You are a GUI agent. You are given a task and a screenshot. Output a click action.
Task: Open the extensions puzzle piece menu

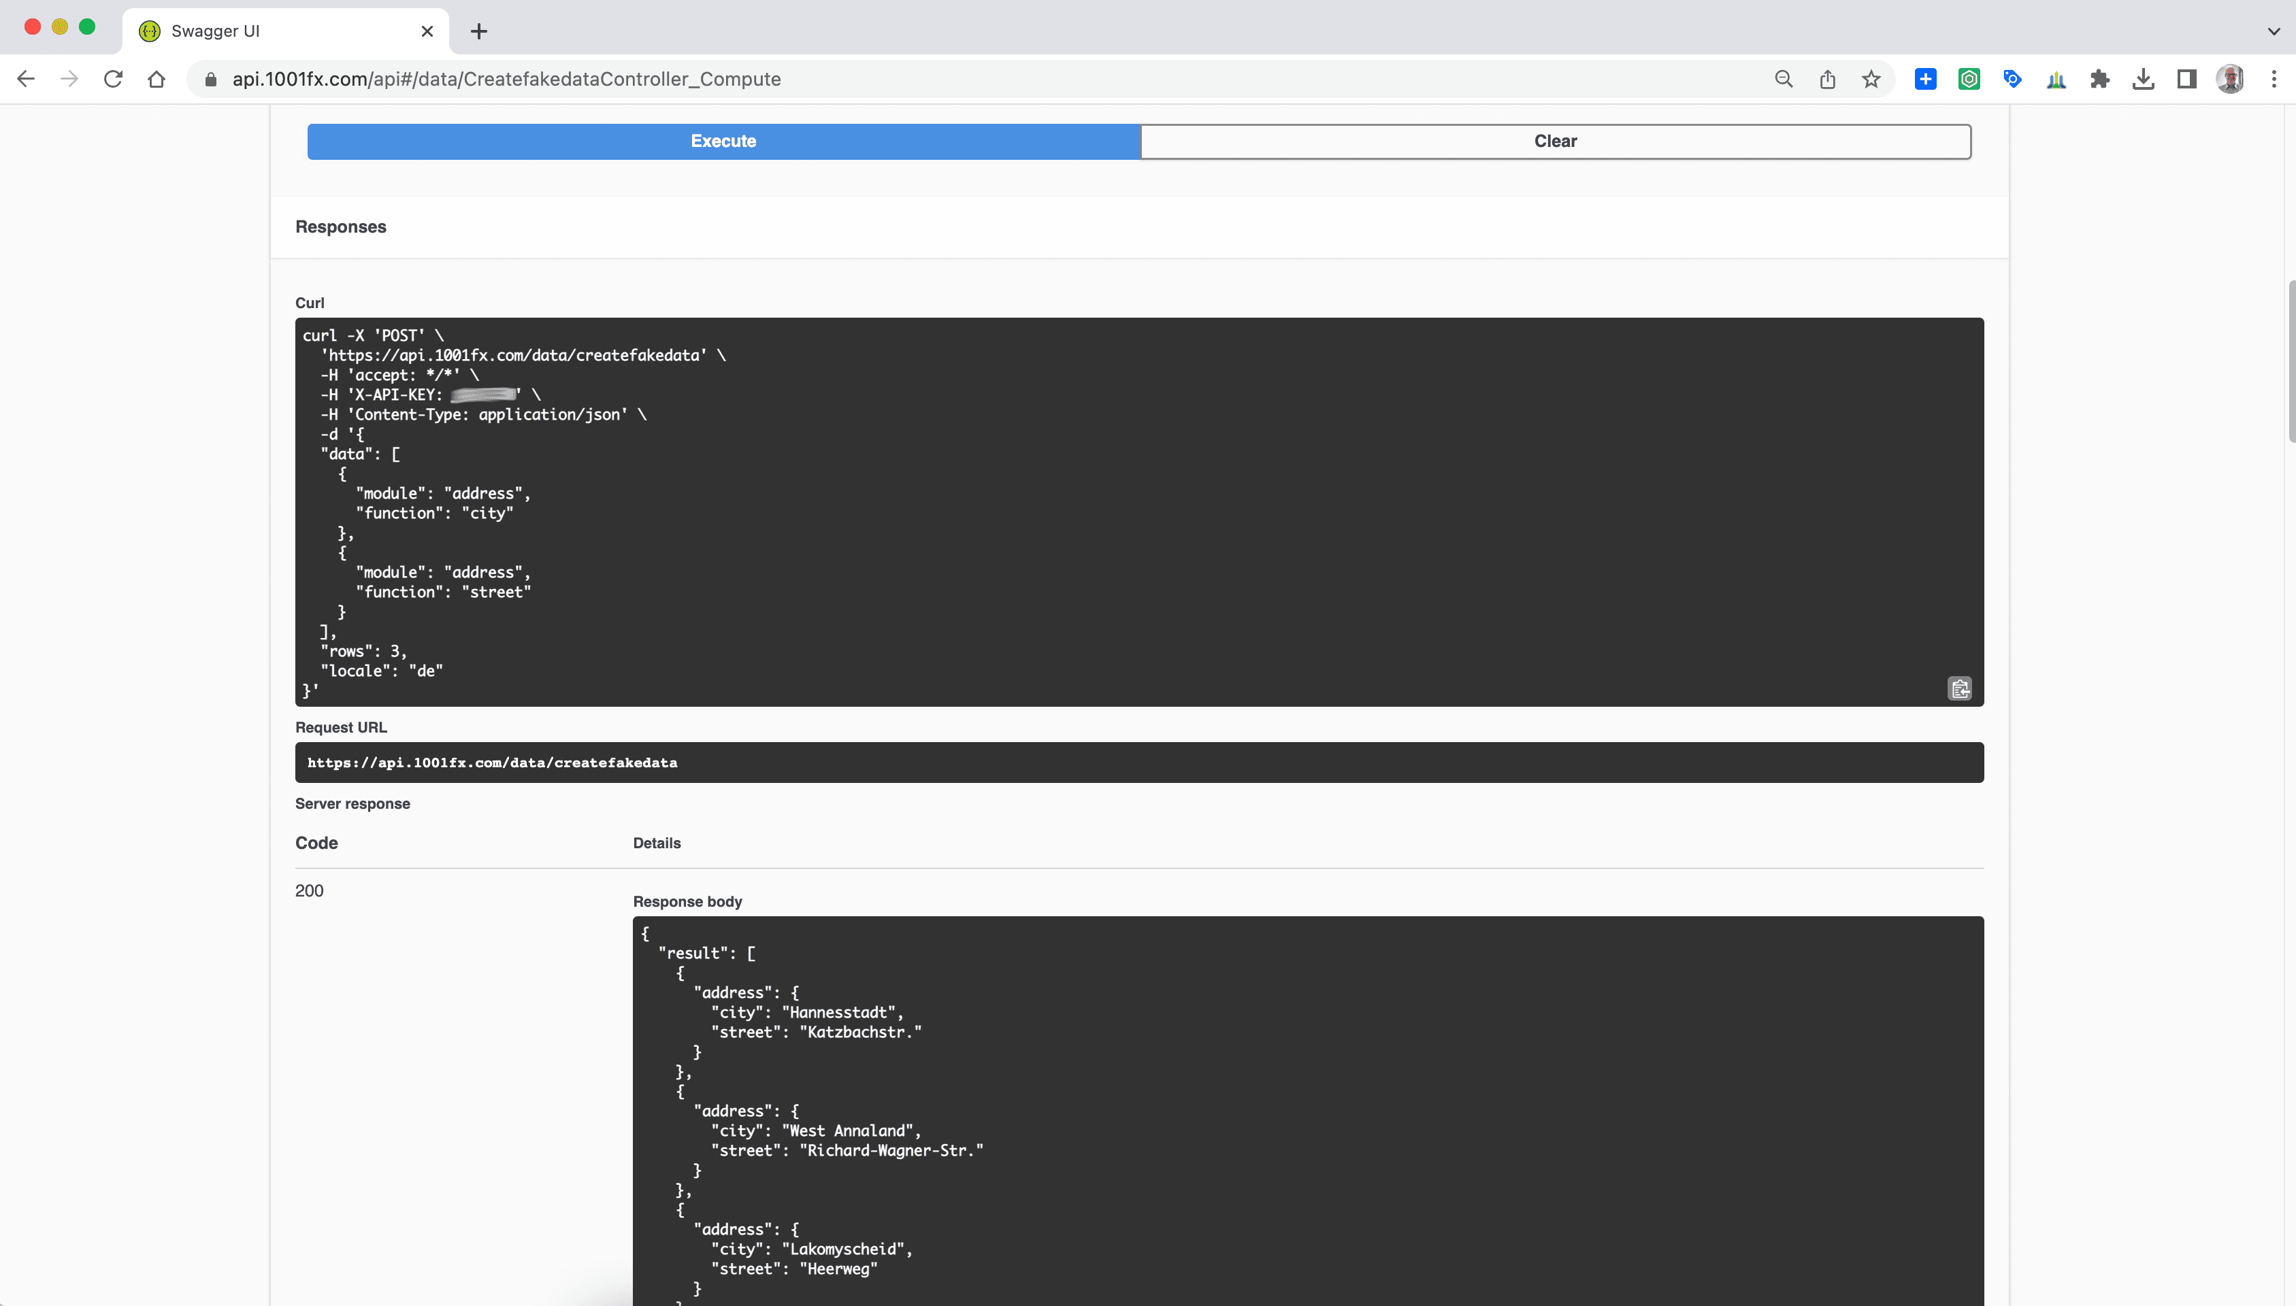2099,79
